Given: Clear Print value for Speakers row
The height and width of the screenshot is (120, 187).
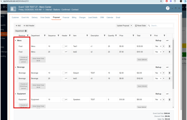Looking at the screenshot, I should tap(161, 100).
